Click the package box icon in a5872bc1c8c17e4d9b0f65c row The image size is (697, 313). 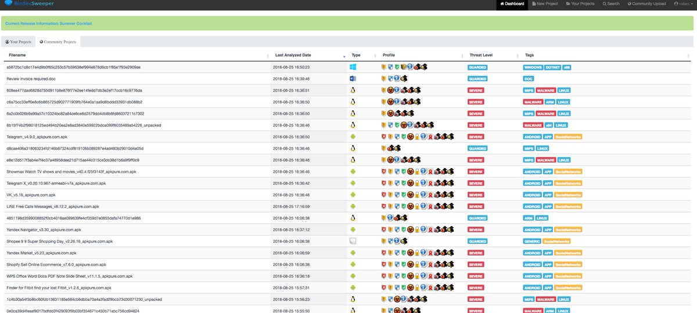click(x=404, y=67)
